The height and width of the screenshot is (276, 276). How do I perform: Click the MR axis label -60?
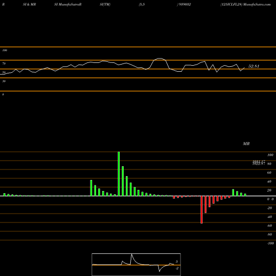pyautogui.click(x=269, y=226)
